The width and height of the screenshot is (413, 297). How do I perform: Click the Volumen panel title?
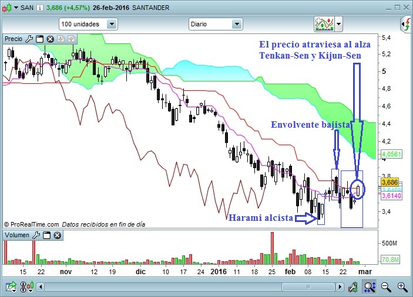point(17,235)
